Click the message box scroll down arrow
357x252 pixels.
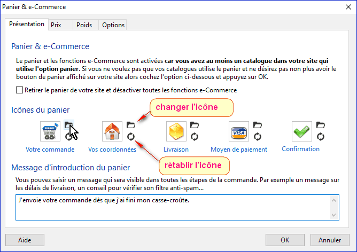(334, 215)
